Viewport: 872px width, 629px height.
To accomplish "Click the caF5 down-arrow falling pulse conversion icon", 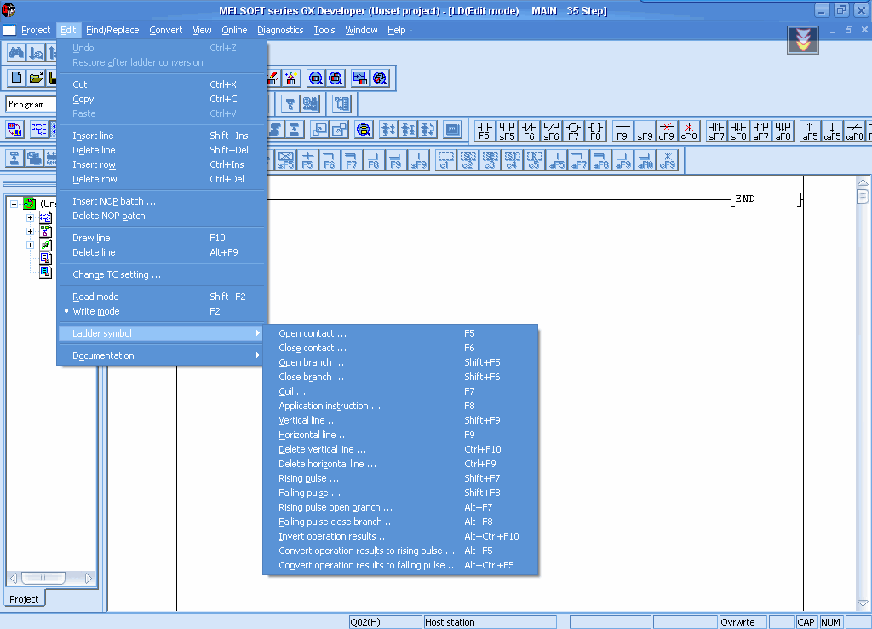I will click(833, 130).
